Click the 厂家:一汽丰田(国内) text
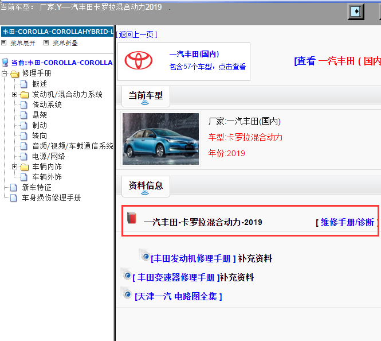 coord(245,121)
